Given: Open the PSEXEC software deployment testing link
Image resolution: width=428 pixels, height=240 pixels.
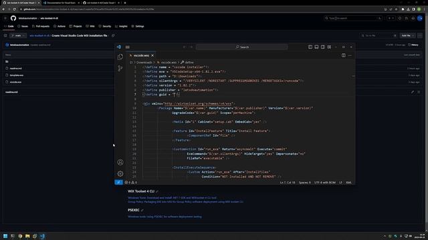Looking at the screenshot, I should pos(165,217).
